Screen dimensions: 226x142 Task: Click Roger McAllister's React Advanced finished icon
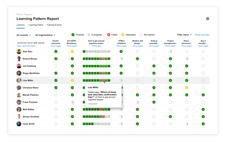(187, 73)
